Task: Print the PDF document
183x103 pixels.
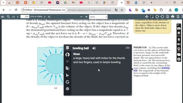Action: click(x=173, y=17)
